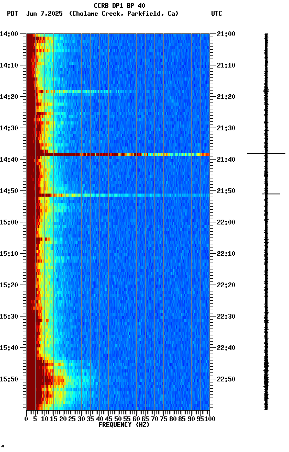Viewport: 289px width, 452px height.
Task: Click the 14:40 PDT time label
Action: pyautogui.click(x=9, y=160)
